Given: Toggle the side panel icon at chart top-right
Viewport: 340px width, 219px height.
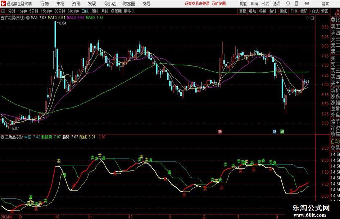Looking at the screenshot, I should pos(312,18).
